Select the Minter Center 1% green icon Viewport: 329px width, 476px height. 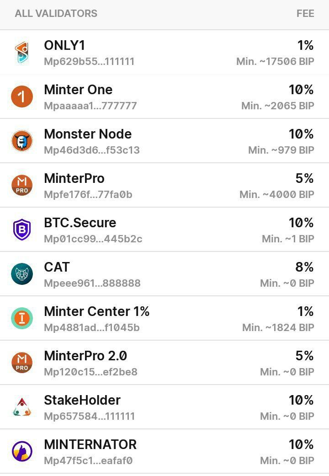coord(22,318)
